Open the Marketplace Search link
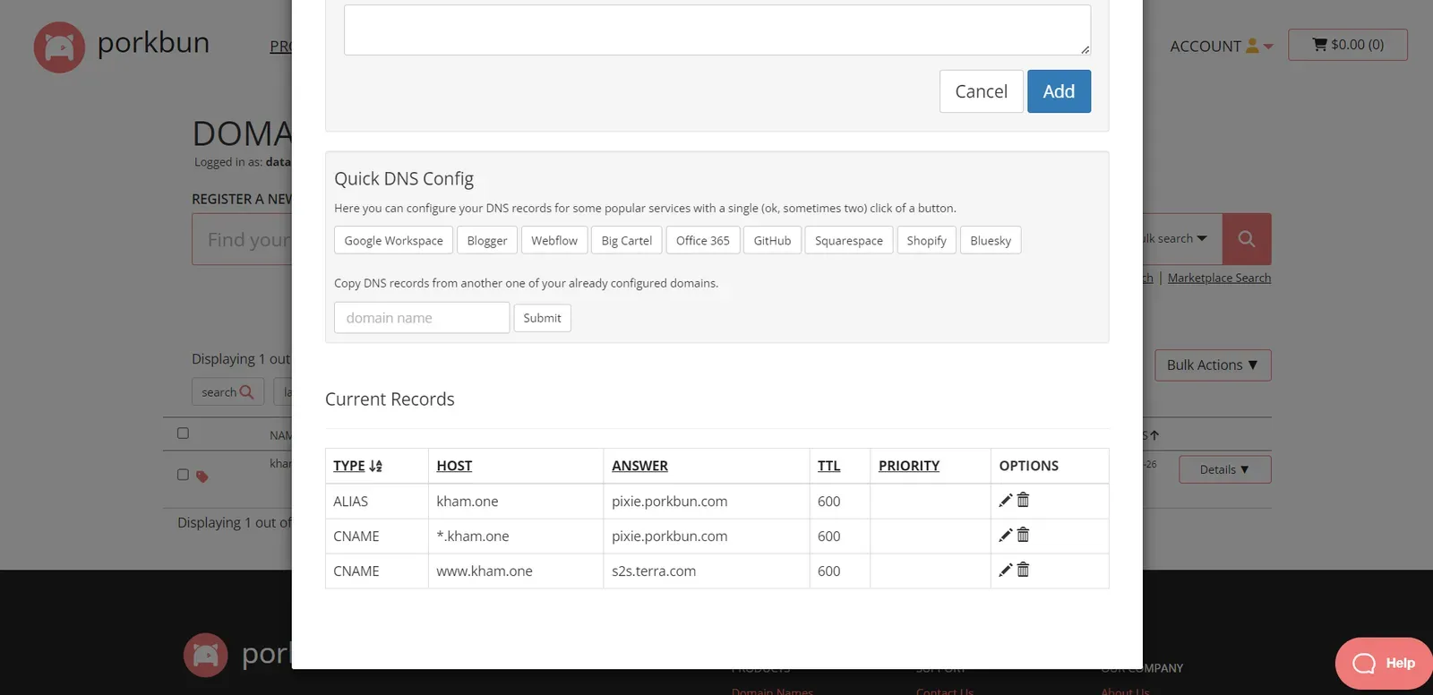Screen dimensions: 1433x695 click(x=1219, y=278)
